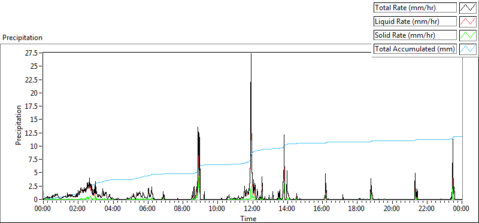This screenshot has width=479, height=223.
Task: Click the first 00:00 X-axis time label
Action: point(43,209)
